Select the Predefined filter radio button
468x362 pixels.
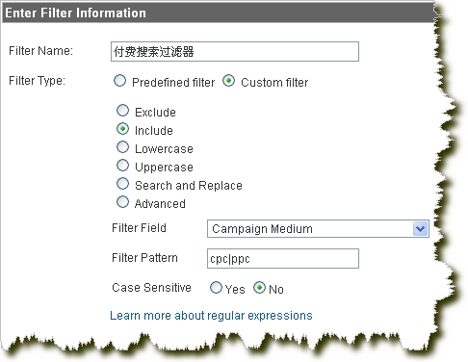[119, 81]
